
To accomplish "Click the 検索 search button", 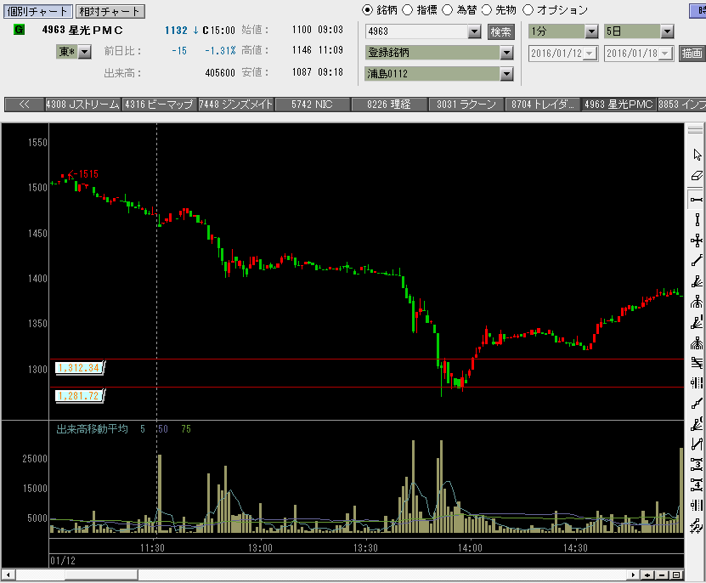I will pyautogui.click(x=500, y=32).
